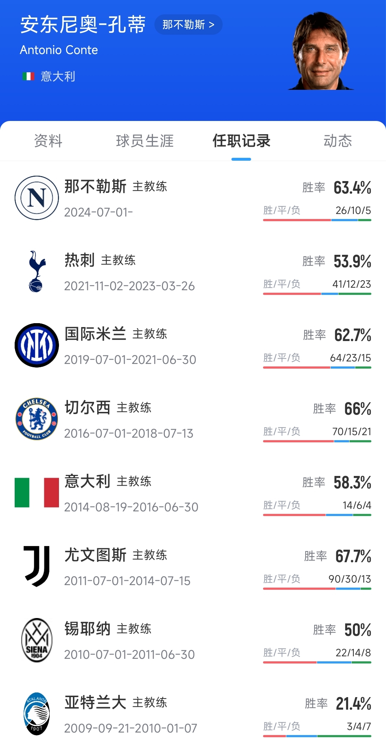
Task: Tap the 尤文图斯 team name
Action: [95, 555]
